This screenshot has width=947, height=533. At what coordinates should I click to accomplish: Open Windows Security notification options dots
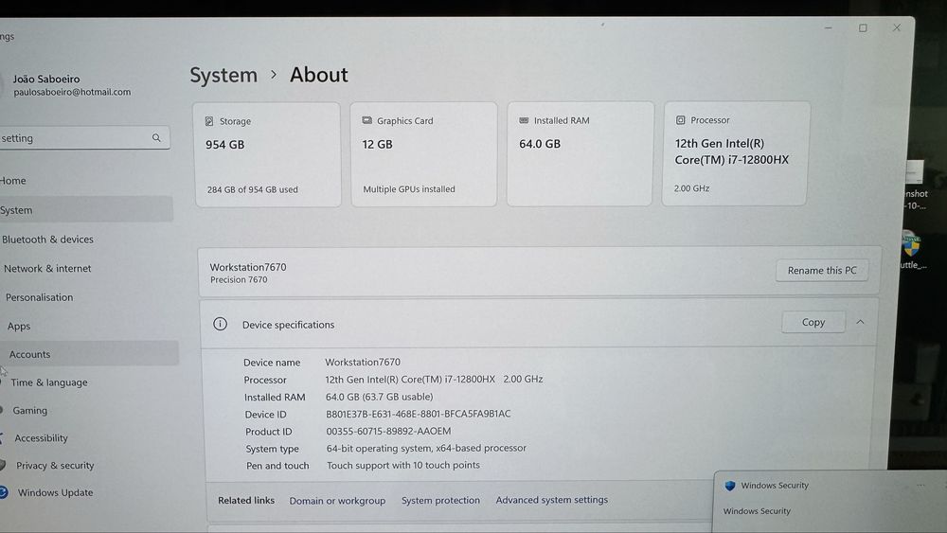pos(920,486)
